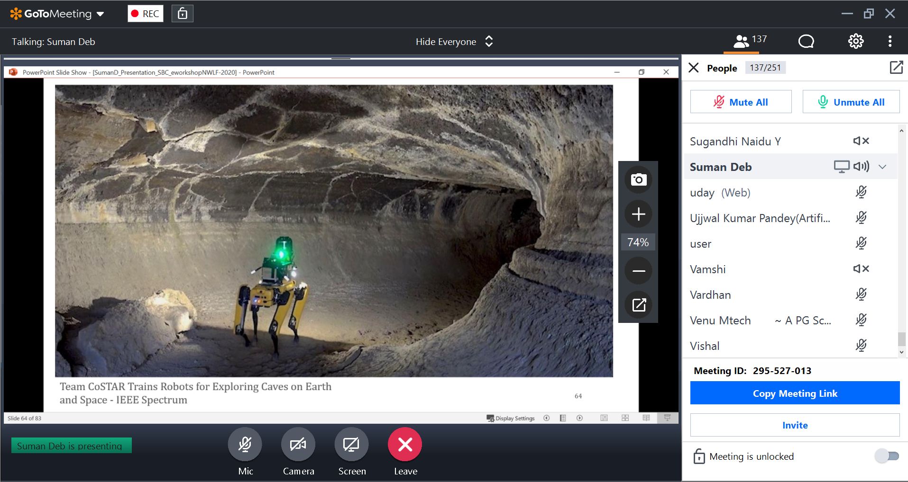Pop out the shared screen viewer
The width and height of the screenshot is (908, 482).
638,305
